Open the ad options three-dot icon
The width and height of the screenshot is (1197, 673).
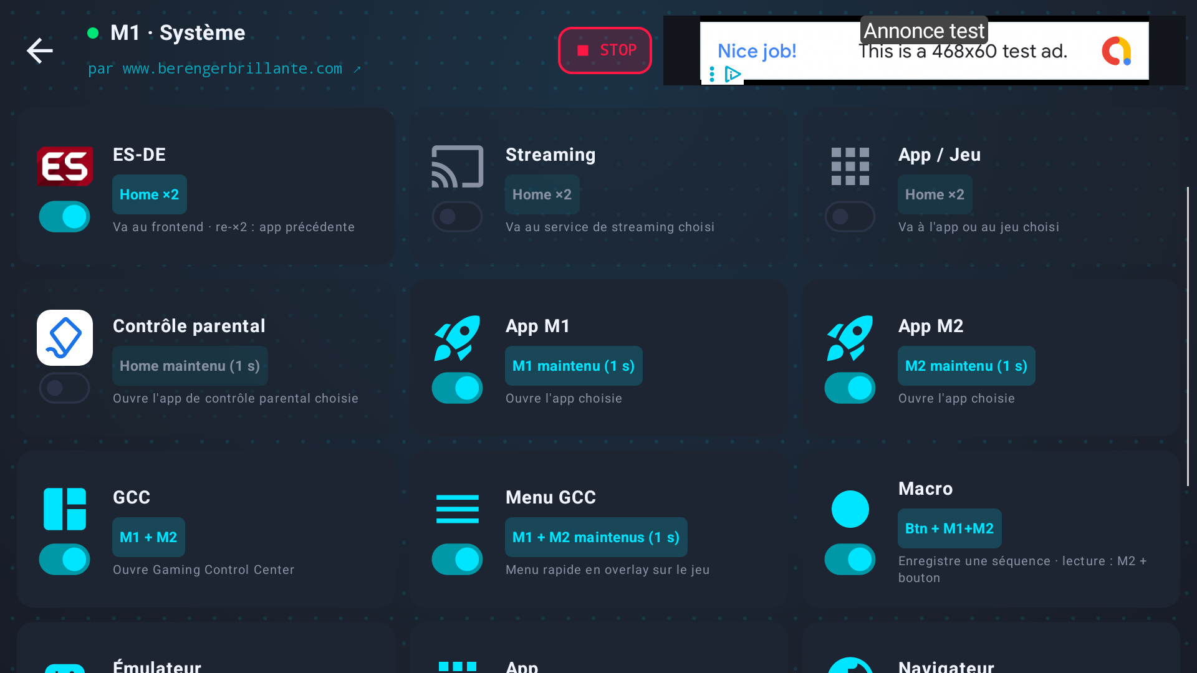[x=711, y=75]
